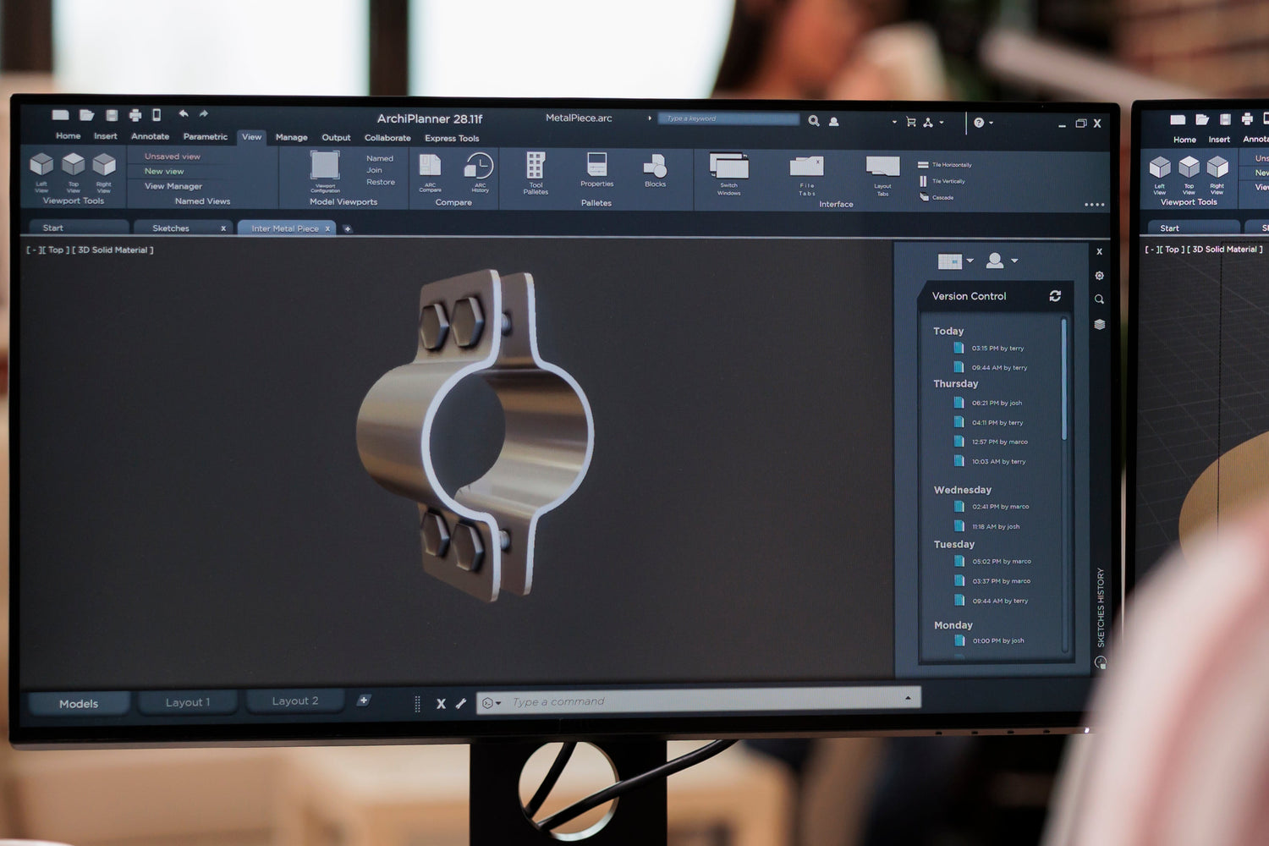Click the search magnifier next to keyword box
Image resolution: width=1269 pixels, height=846 pixels.
pos(814,121)
